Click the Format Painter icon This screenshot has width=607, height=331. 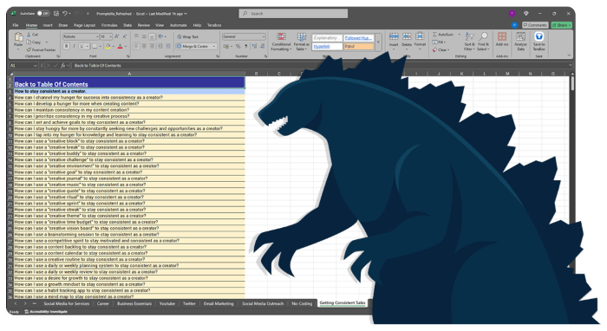click(x=29, y=50)
